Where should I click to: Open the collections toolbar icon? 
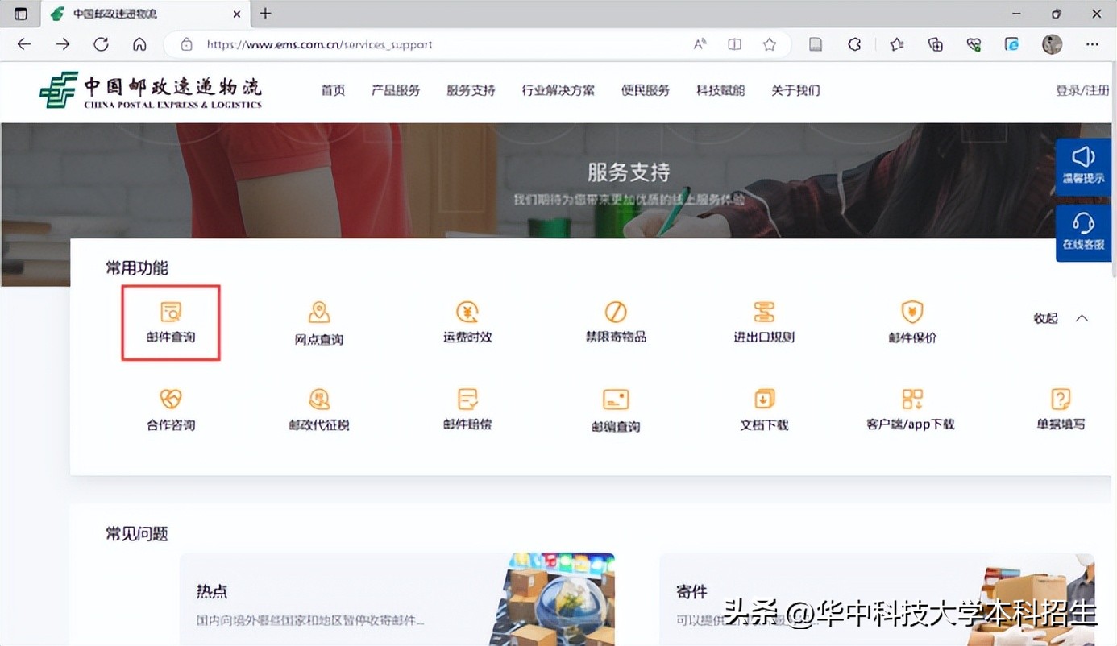935,44
